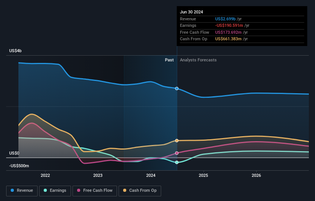Screen dimensions: 315x201
Task: Click the Past section label
Action: click(x=169, y=60)
